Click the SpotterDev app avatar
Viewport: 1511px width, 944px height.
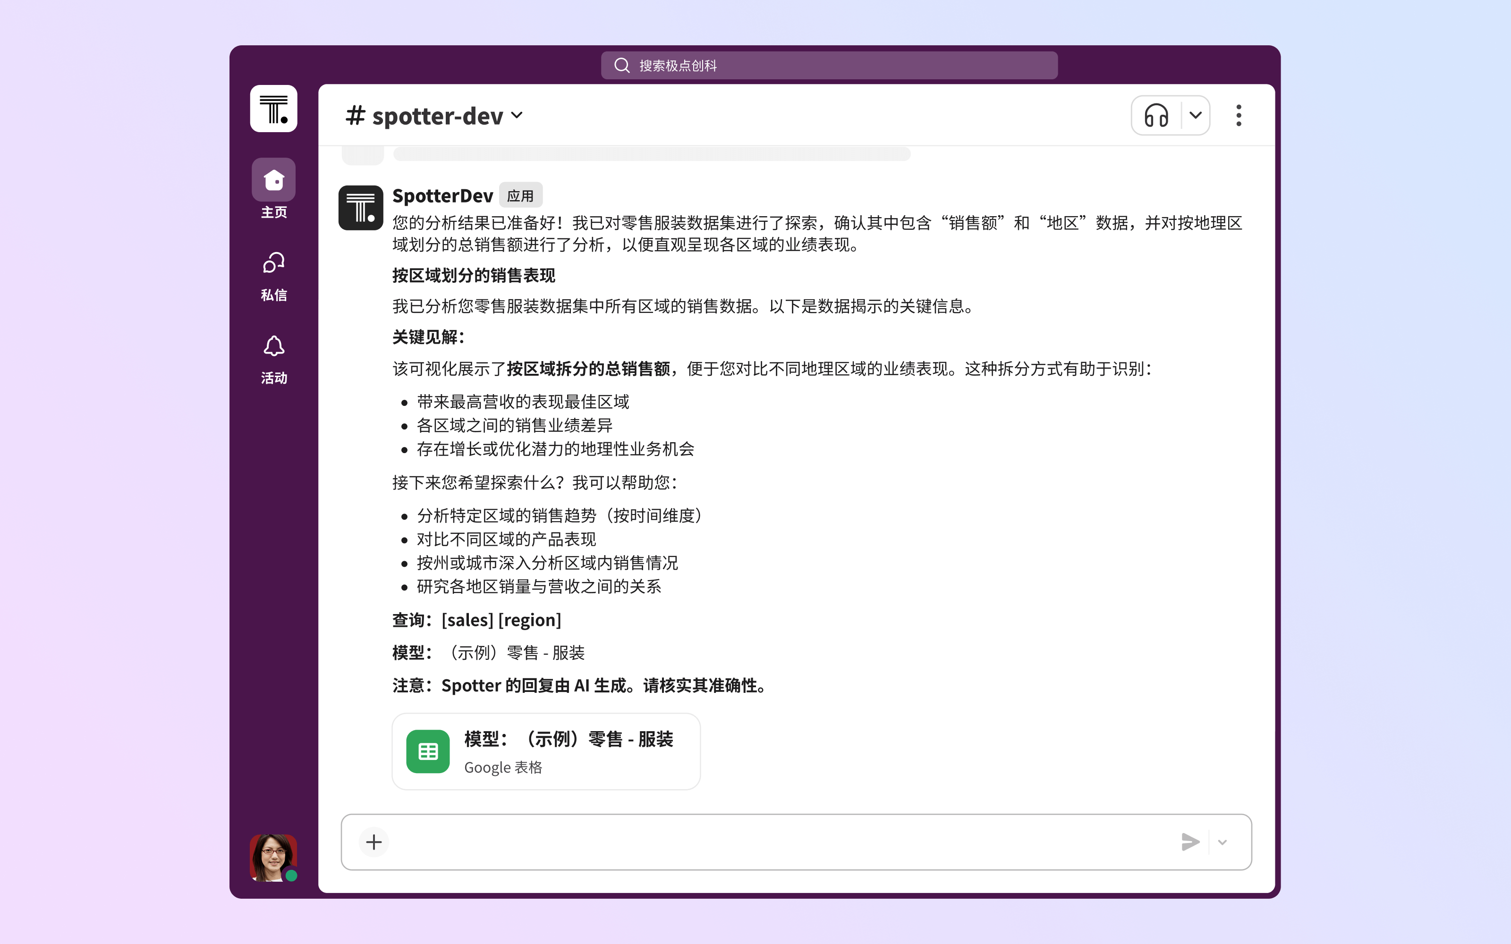(360, 207)
